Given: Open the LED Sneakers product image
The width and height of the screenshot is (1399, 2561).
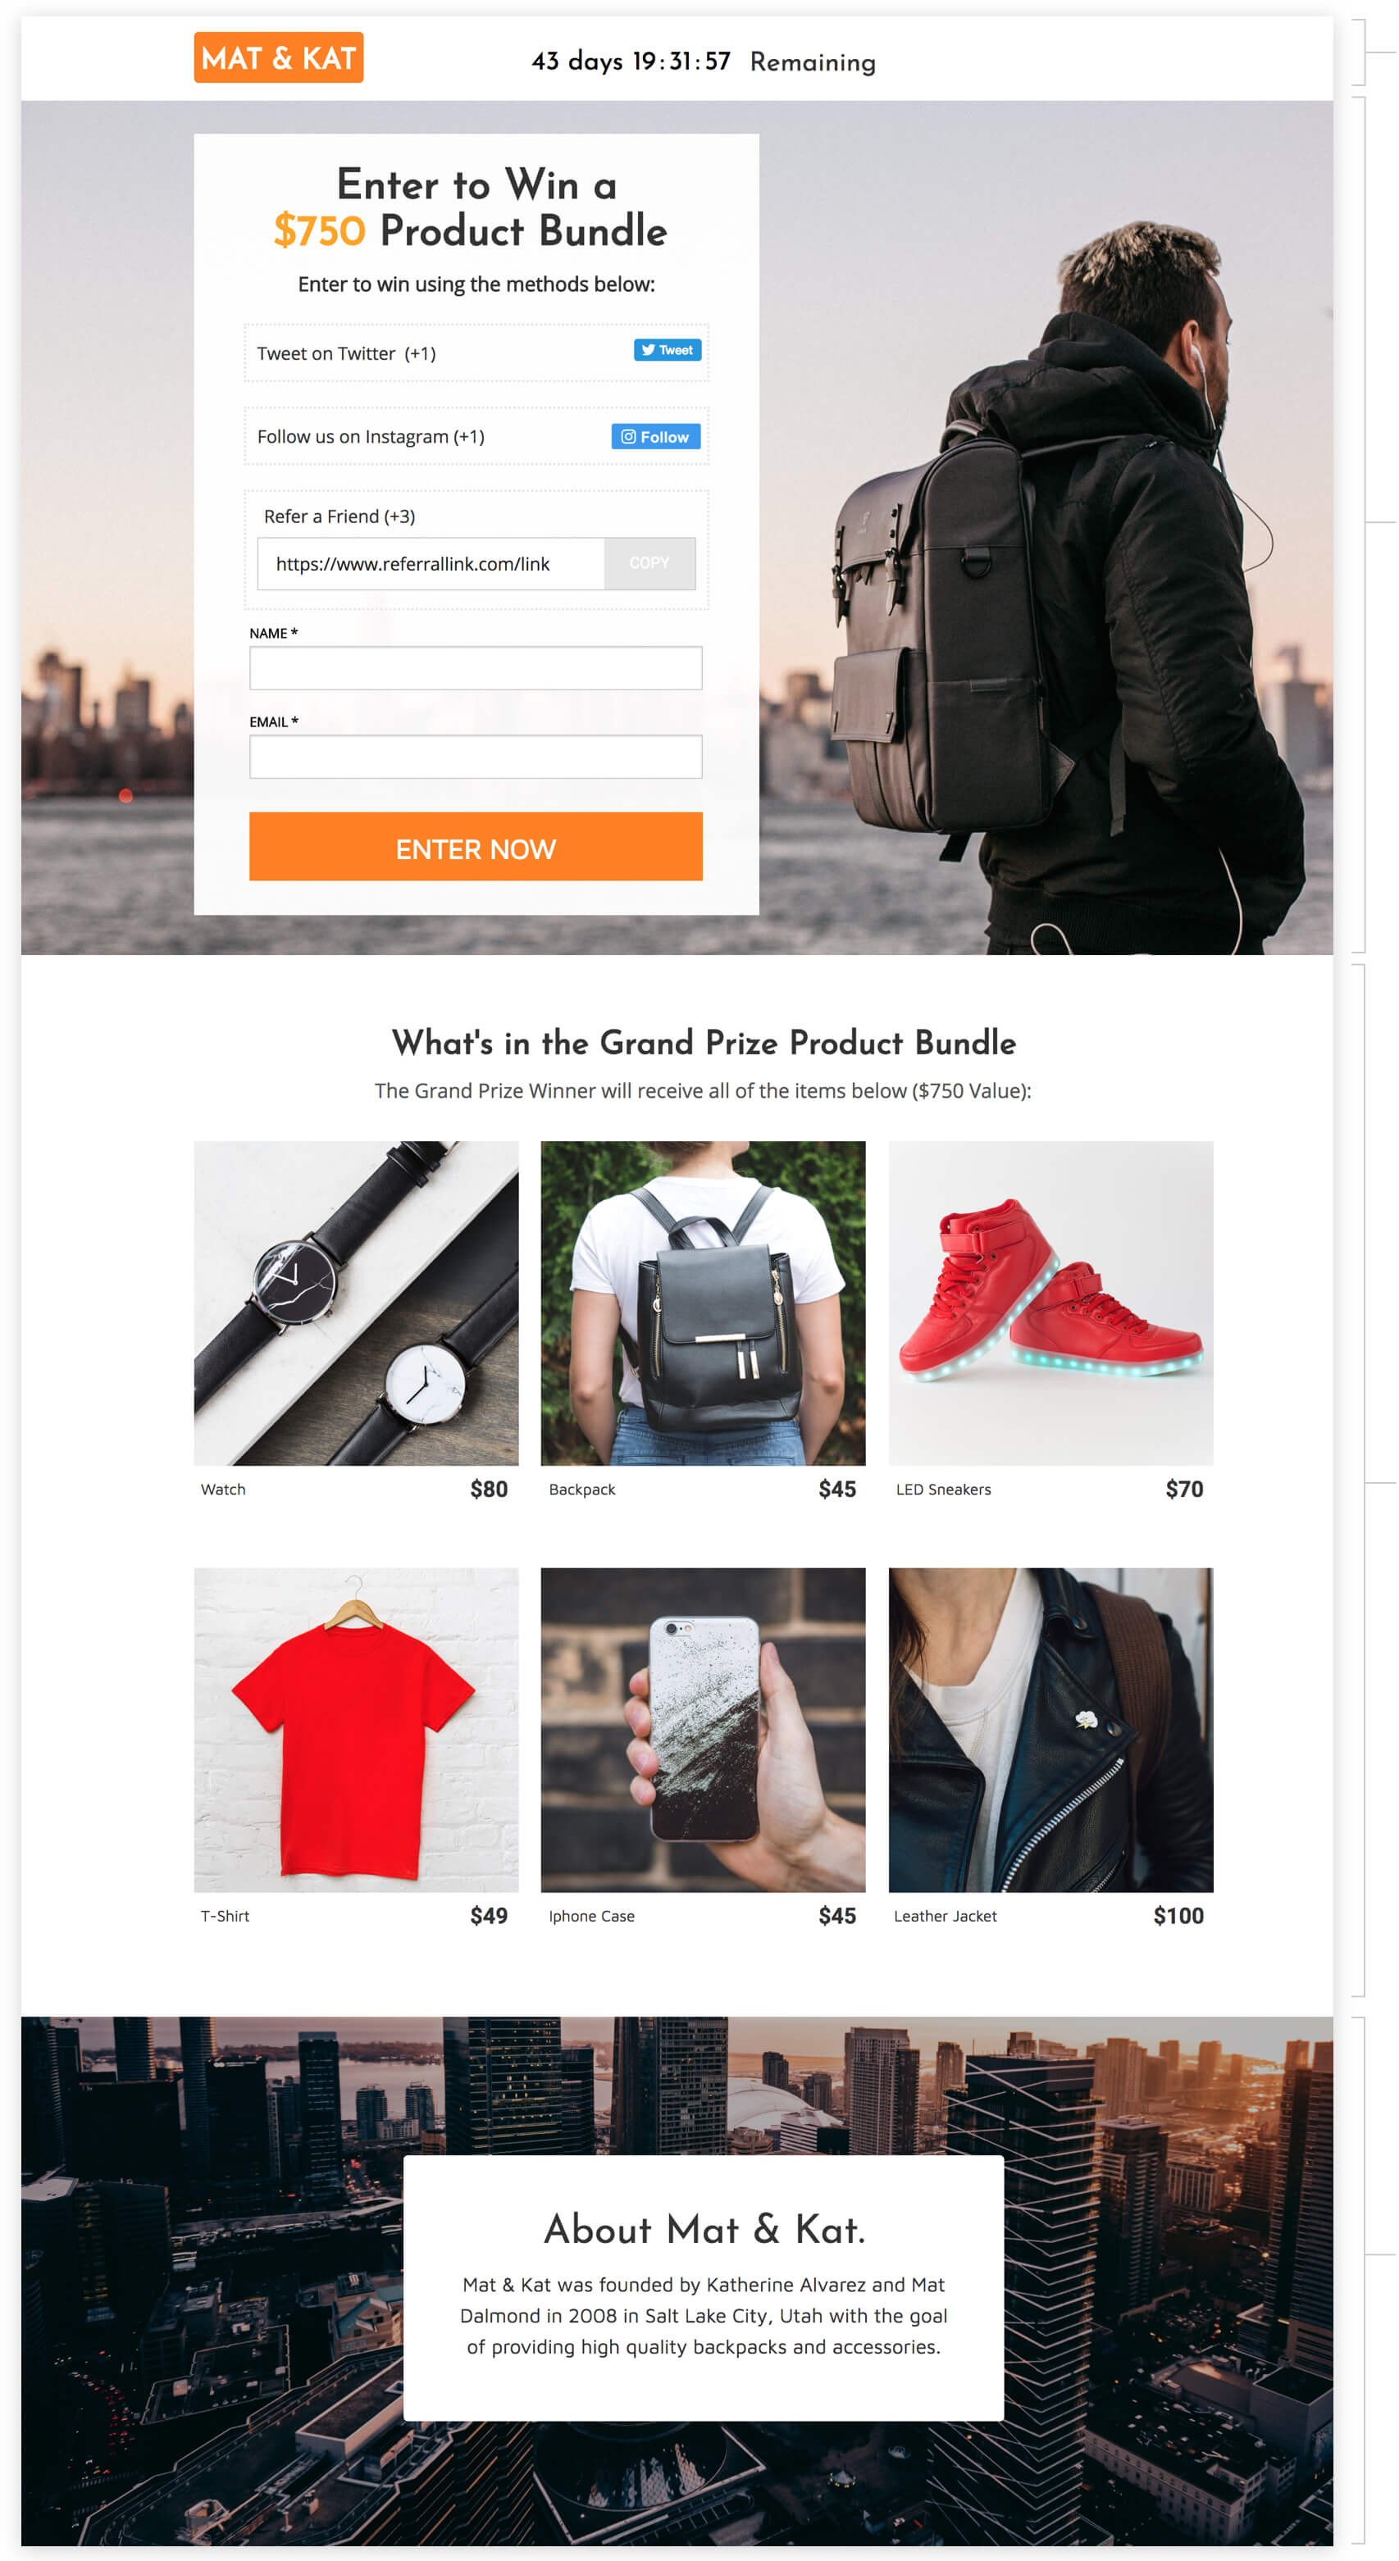Looking at the screenshot, I should point(1051,1303).
